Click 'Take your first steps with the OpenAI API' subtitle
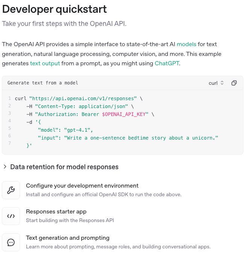This screenshot has width=251, height=263. [x=64, y=24]
